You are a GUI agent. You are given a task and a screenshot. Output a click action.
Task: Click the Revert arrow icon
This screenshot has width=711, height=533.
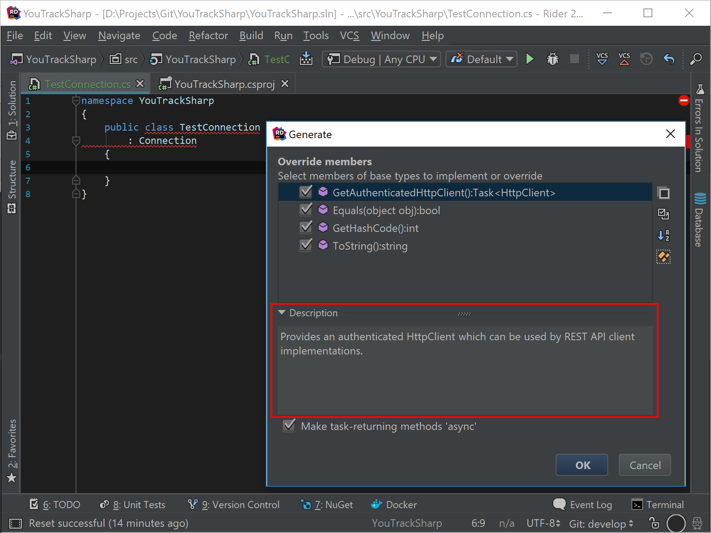coord(669,59)
